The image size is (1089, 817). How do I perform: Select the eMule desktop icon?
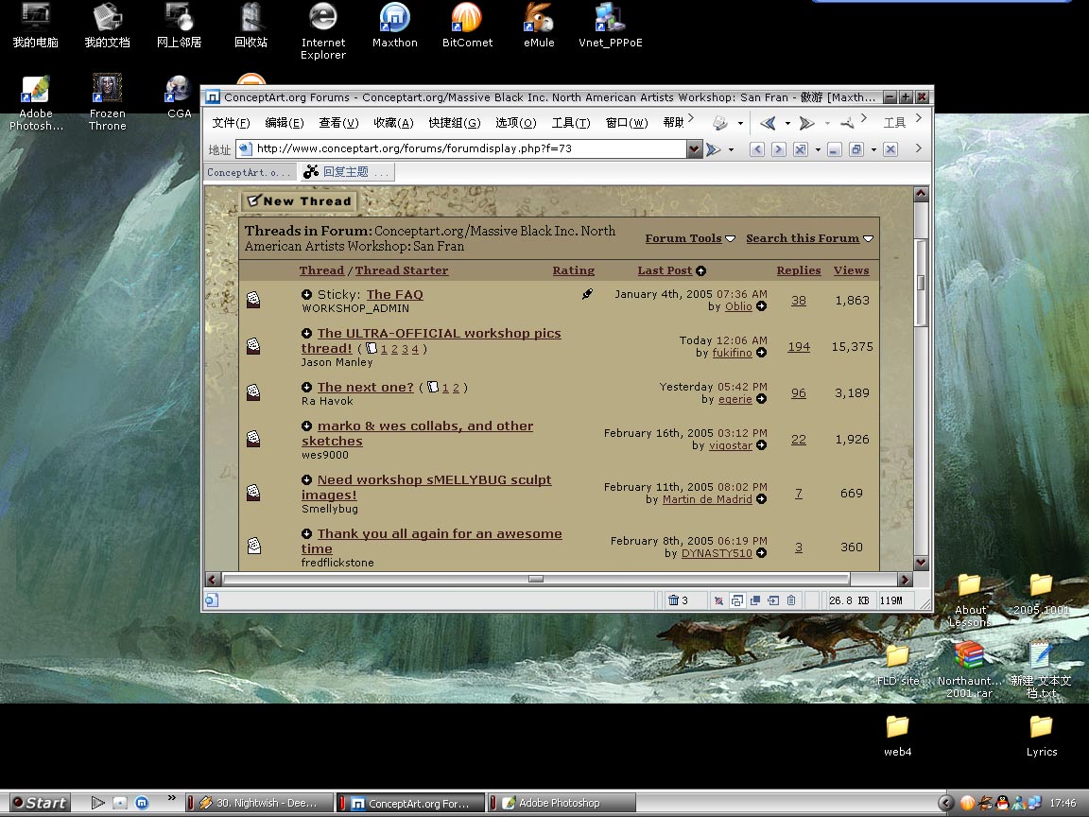[x=539, y=26]
